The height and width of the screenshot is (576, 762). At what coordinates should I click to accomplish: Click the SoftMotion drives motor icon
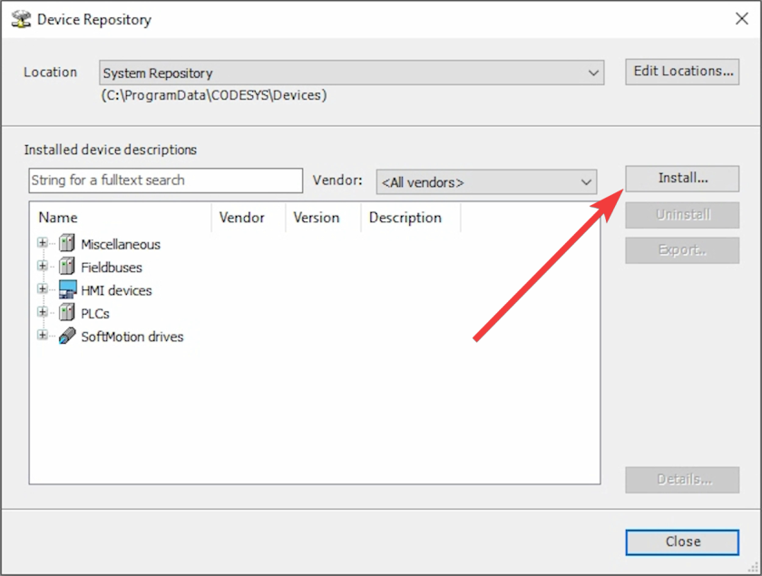tap(67, 336)
